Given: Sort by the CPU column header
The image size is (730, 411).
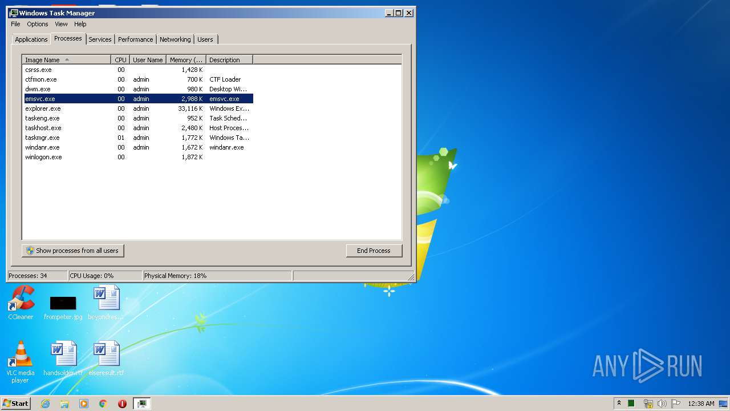Looking at the screenshot, I should click(x=120, y=60).
